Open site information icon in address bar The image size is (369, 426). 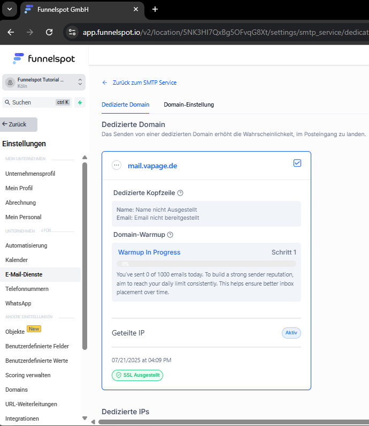[x=72, y=32]
